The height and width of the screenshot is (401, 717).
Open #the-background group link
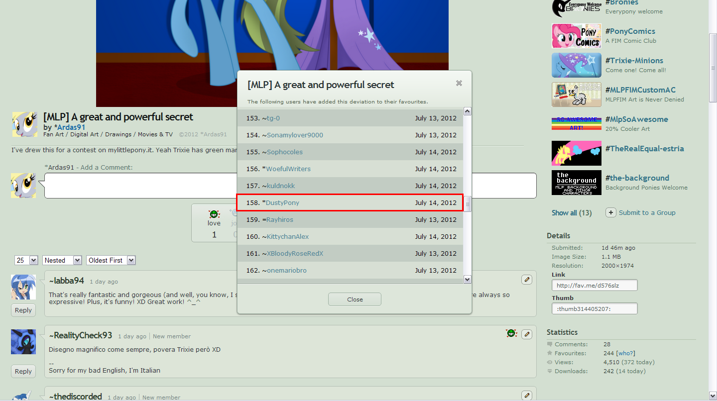click(x=637, y=178)
